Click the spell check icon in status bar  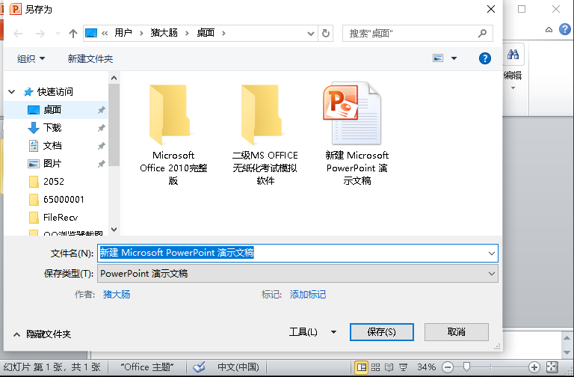tap(199, 367)
